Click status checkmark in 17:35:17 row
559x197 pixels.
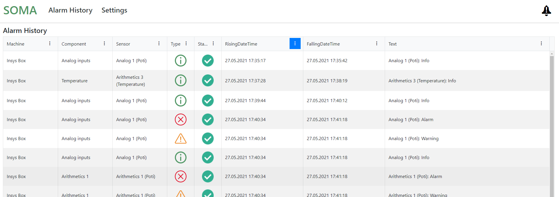(208, 60)
